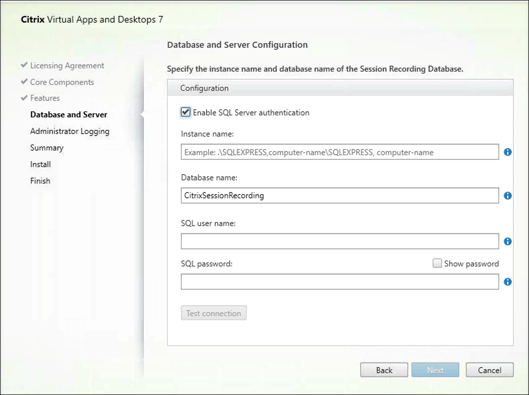Screen dimensions: 529x395
Task: Click the checkmark beside Core Components
Action: 23,82
